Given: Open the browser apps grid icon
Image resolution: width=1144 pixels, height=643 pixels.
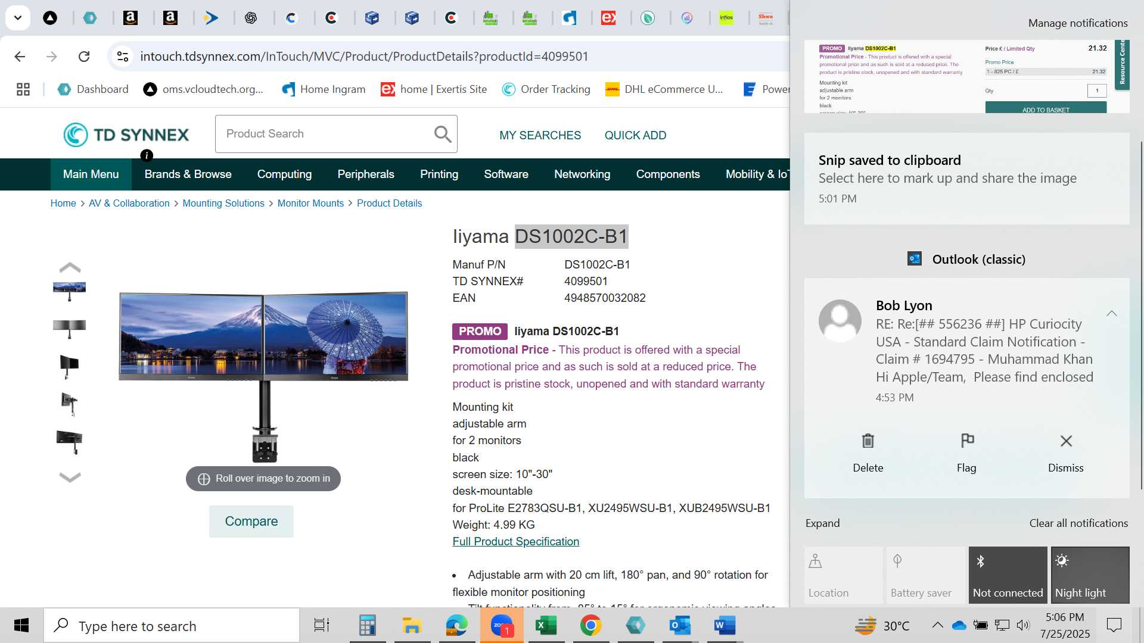Looking at the screenshot, I should (23, 89).
